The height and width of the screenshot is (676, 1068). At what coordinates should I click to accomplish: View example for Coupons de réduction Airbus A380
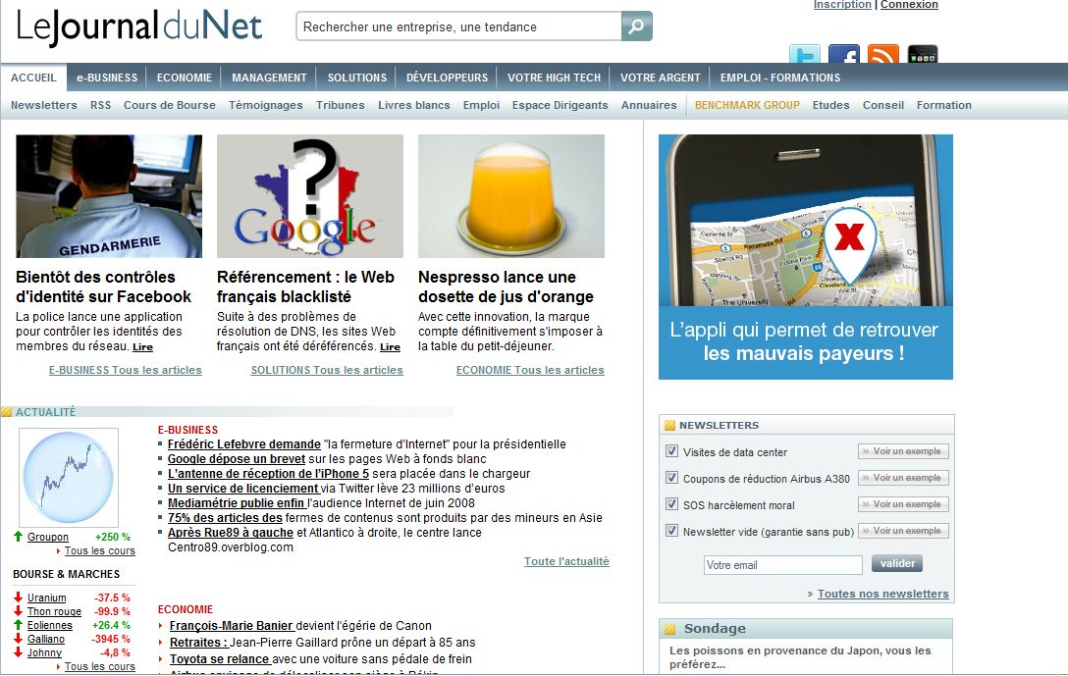click(903, 478)
